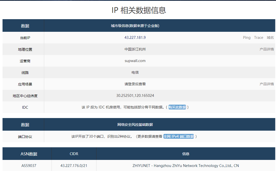Click the 网络安全风控基础数据 table header
Viewport: 276px width, 171px height.
[135, 125]
